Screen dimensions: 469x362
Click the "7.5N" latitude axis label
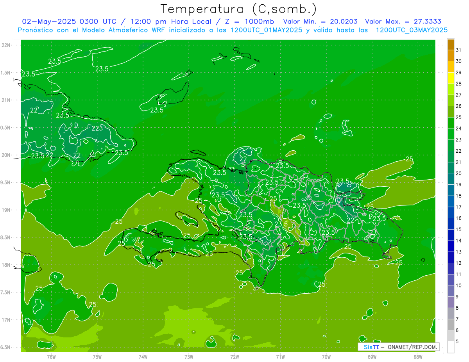coord(6,292)
